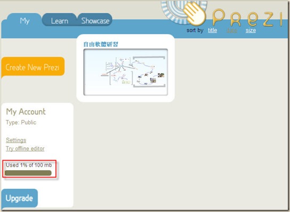Open the 自由軟體研習 prezi title
Image resolution: width=290 pixels, height=212 pixels.
click(x=101, y=44)
